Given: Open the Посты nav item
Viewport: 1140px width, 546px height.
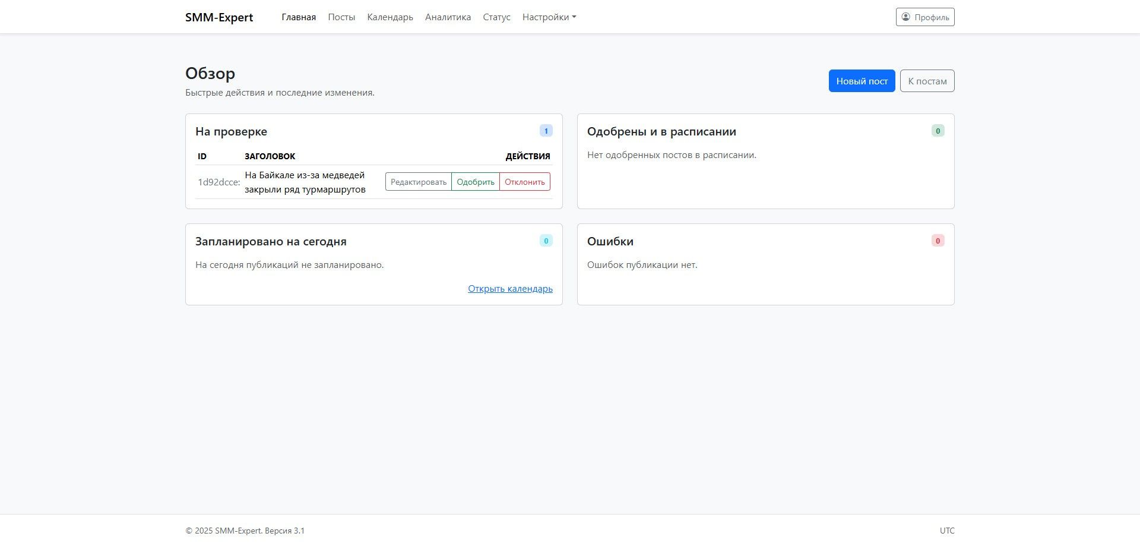Looking at the screenshot, I should (x=341, y=17).
